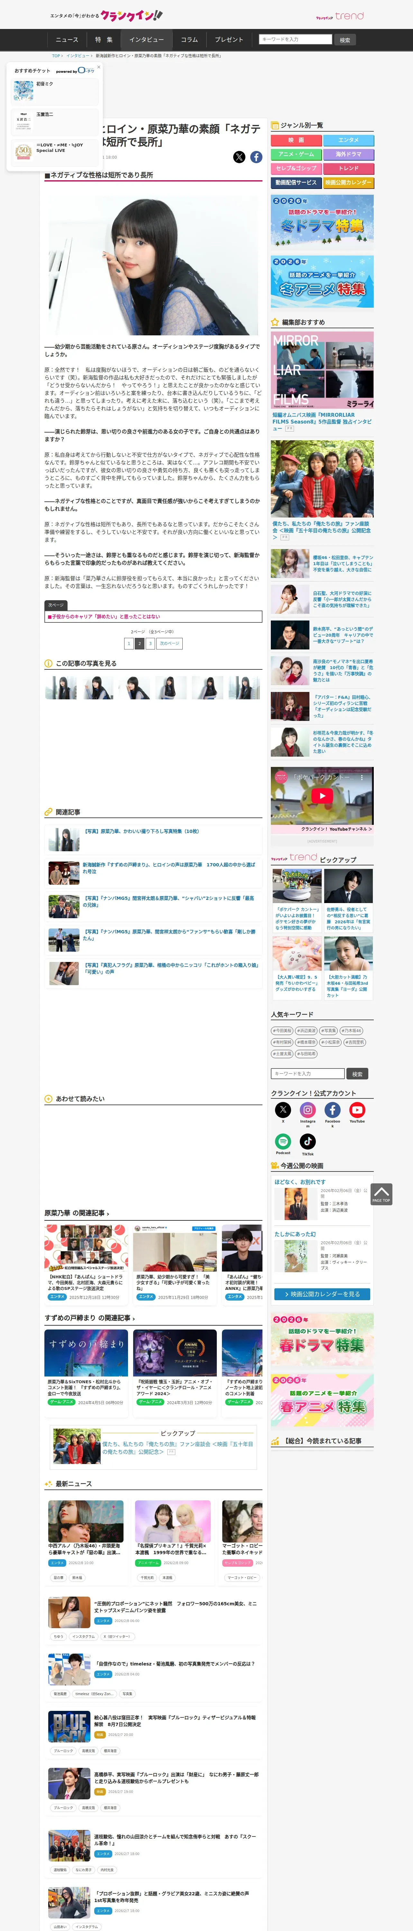Screen dimensions: 413x1931
Task: Select the プレゼント nav tab
Action: tap(229, 40)
